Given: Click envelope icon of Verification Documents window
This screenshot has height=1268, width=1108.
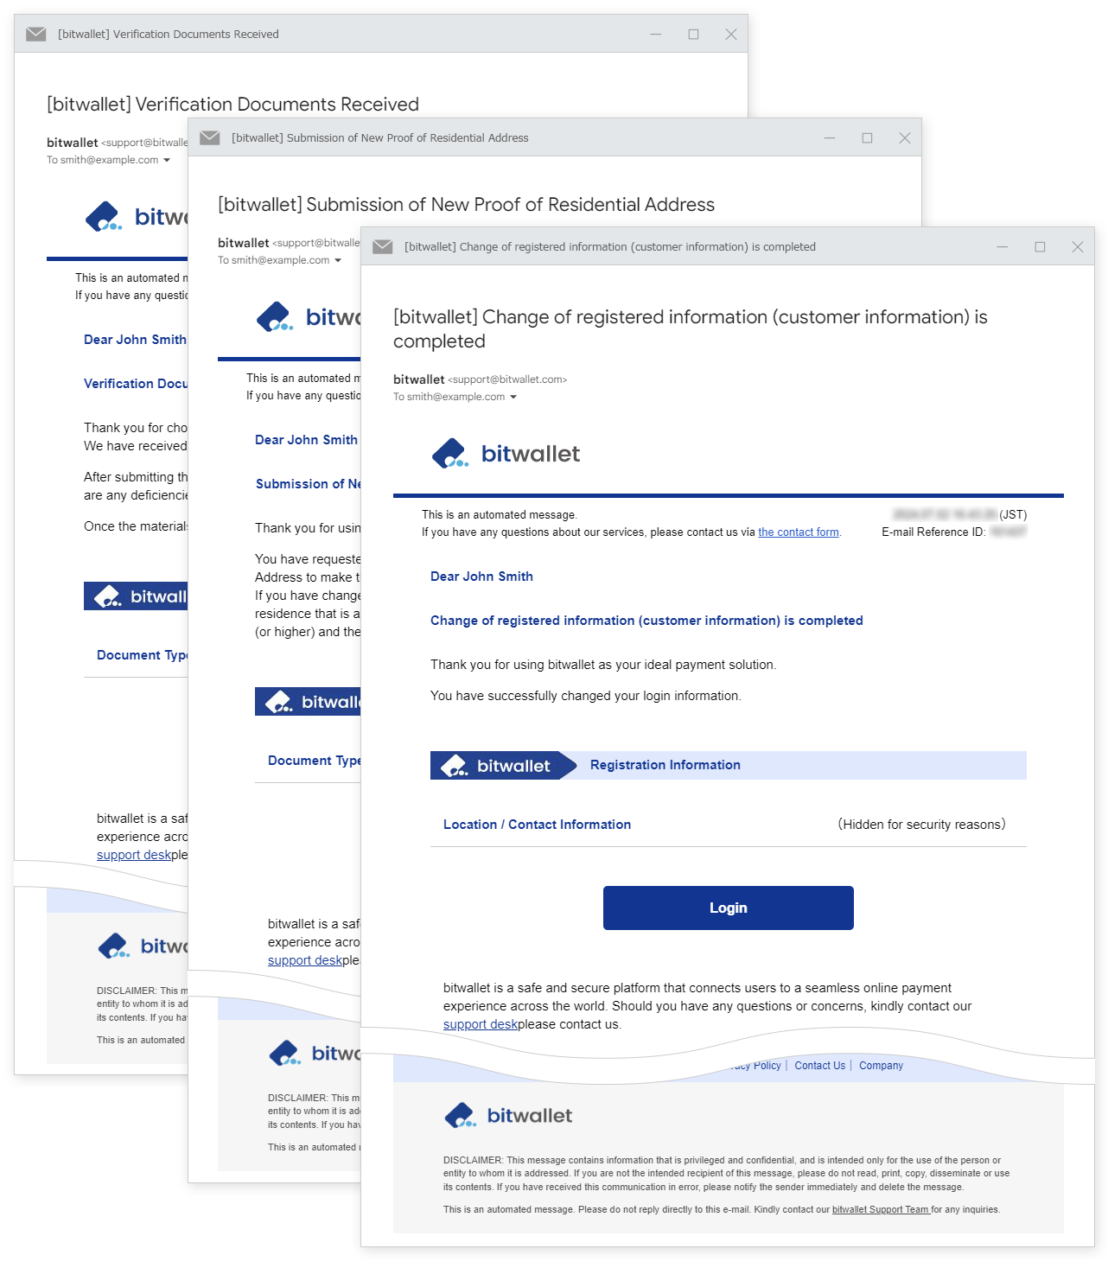Looking at the screenshot, I should tap(36, 35).
